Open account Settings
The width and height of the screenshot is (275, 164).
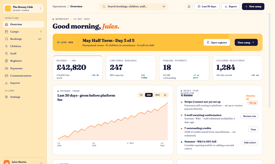23,97
